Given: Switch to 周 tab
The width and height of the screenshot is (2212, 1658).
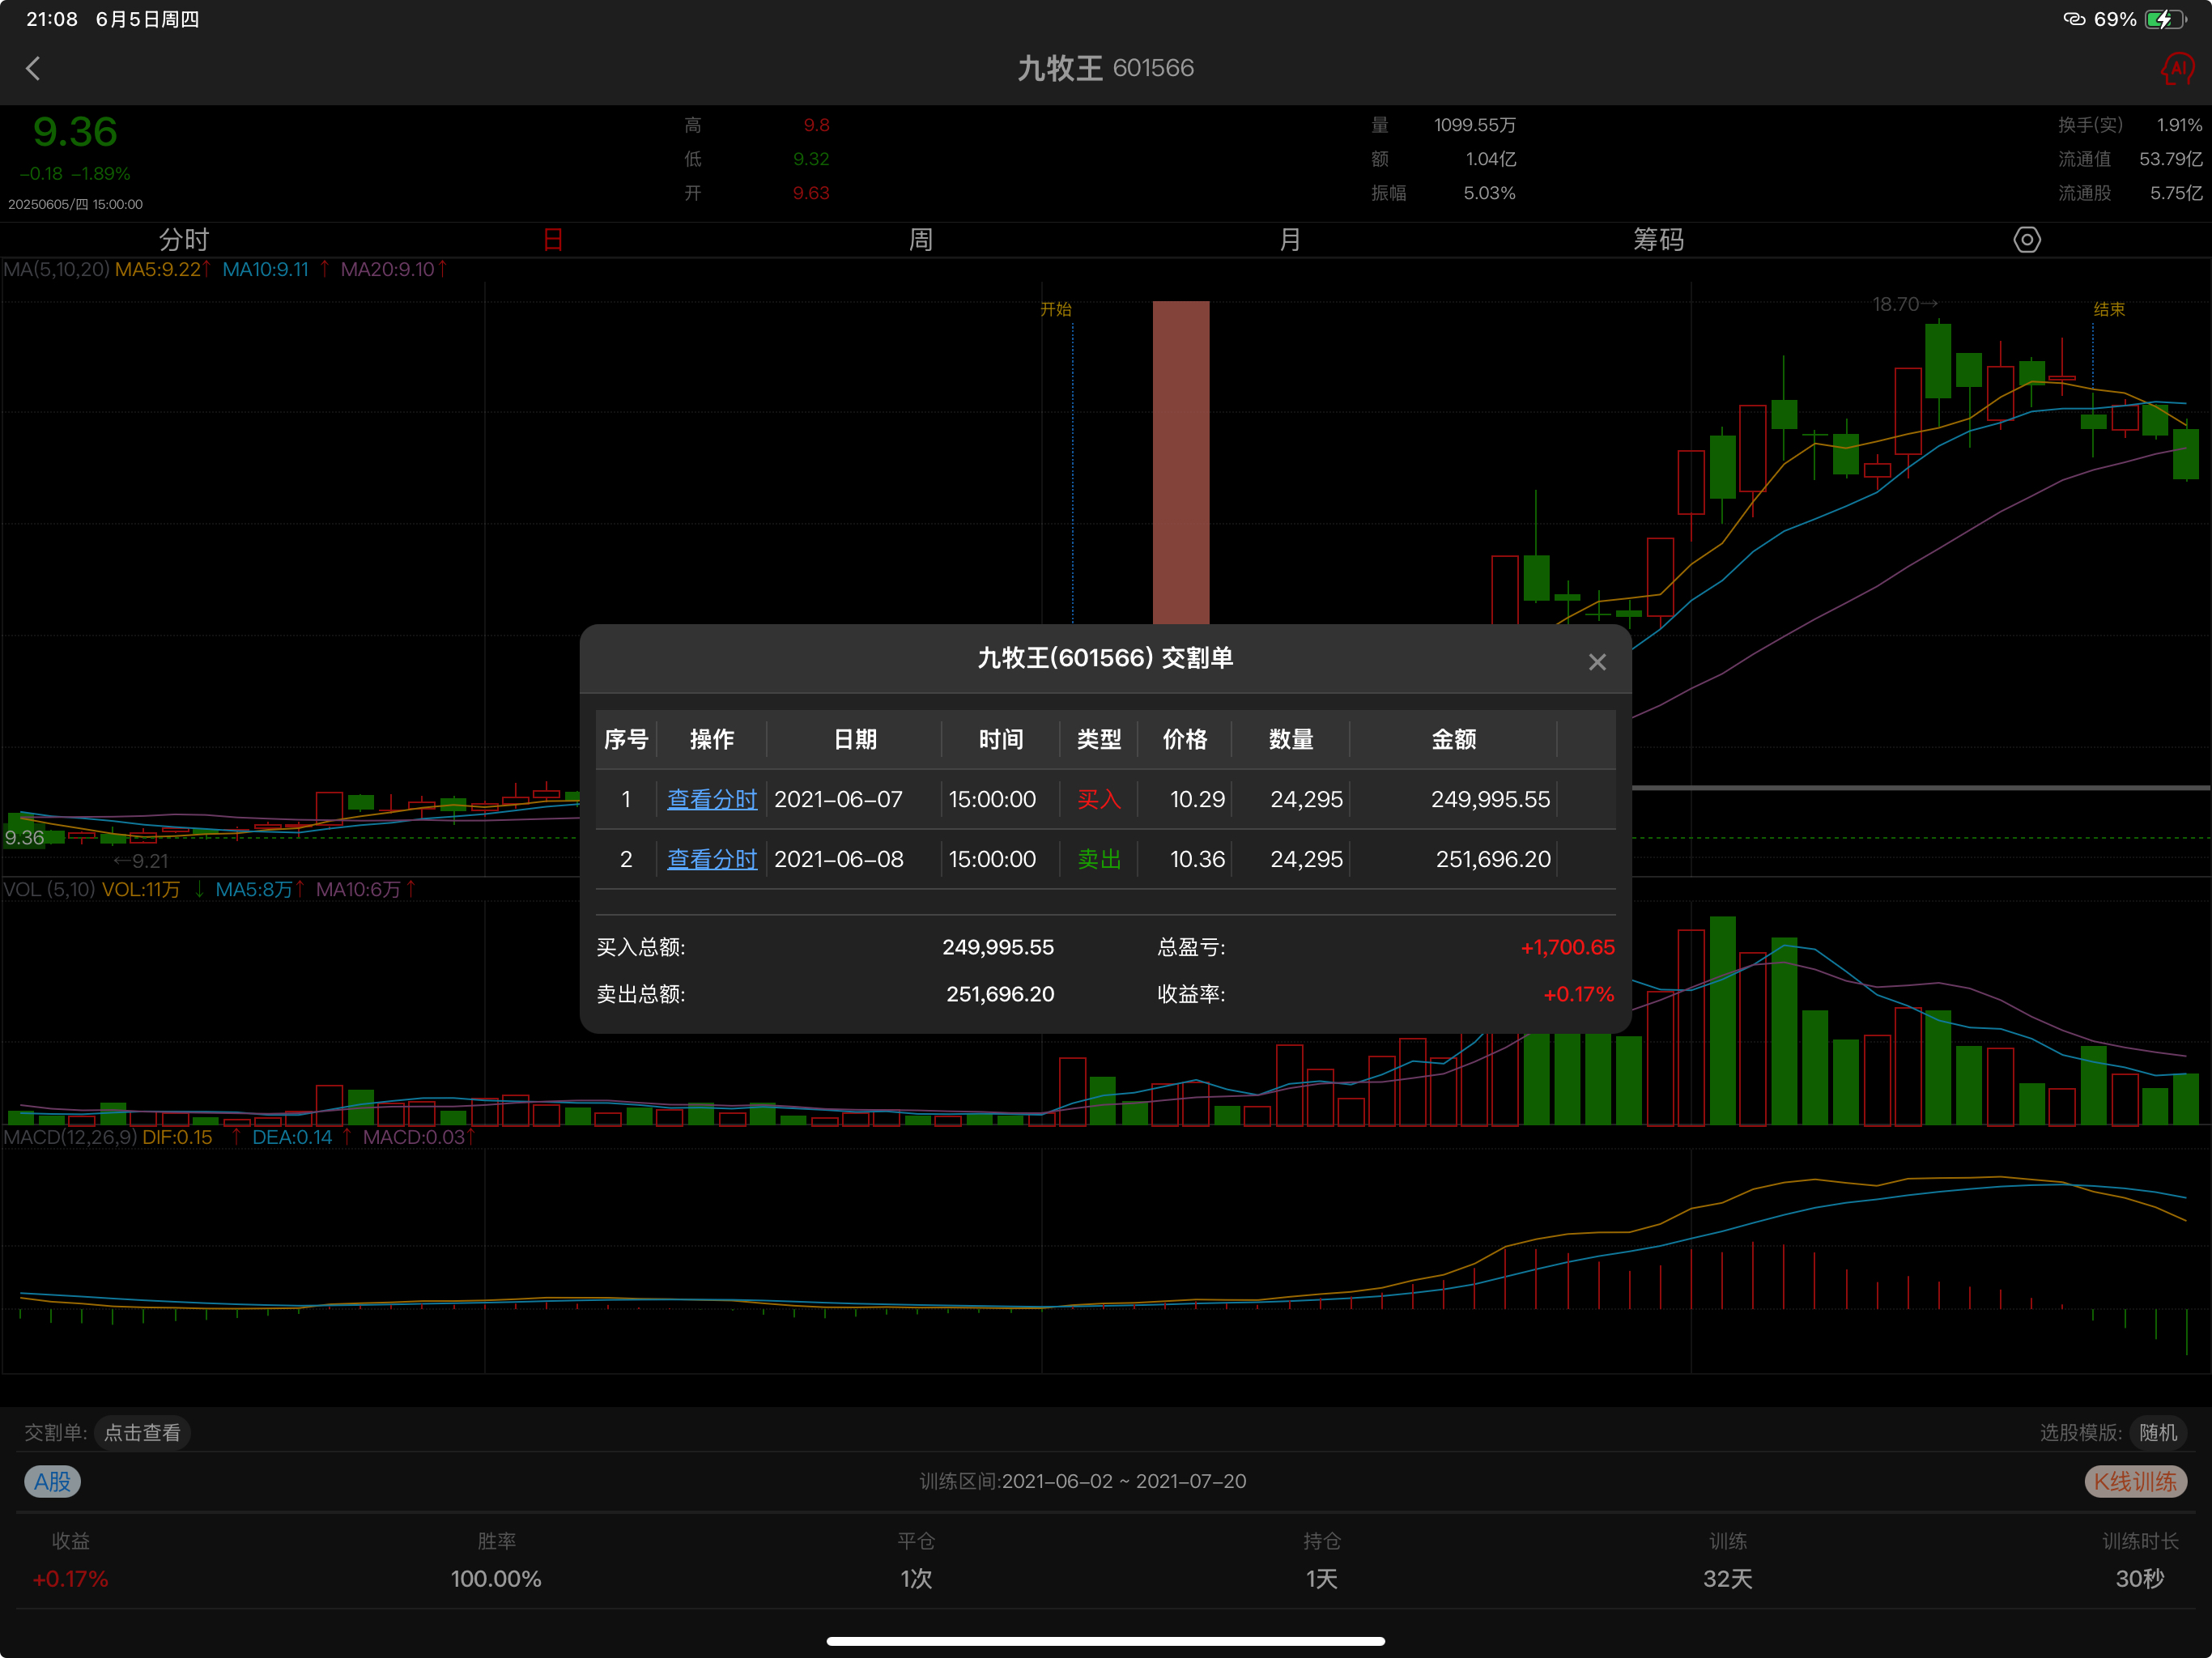Looking at the screenshot, I should click(x=921, y=240).
